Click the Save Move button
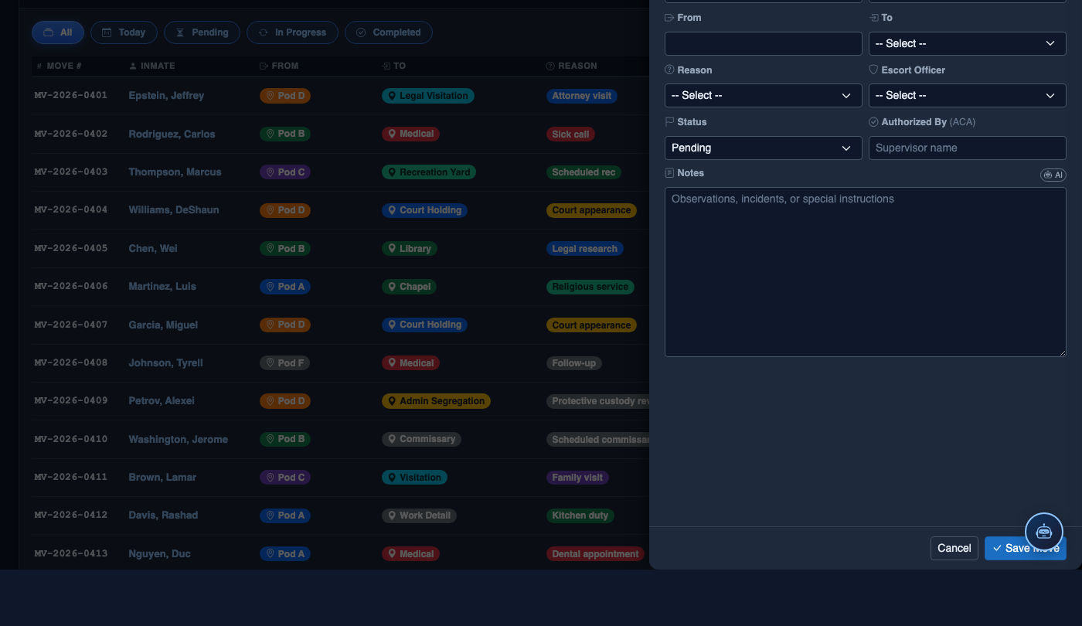1082x626 pixels. coord(1025,548)
